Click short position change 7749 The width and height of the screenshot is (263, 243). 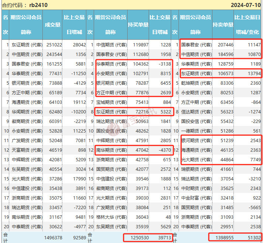pyautogui.click(x=256, y=159)
